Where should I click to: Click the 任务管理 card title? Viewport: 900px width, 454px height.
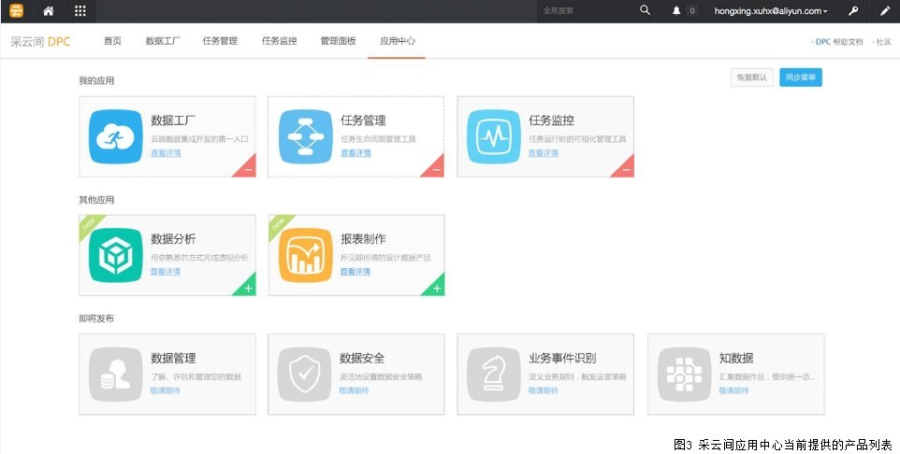(363, 121)
